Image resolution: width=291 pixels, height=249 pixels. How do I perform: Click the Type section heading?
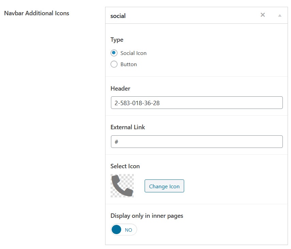[117, 40]
